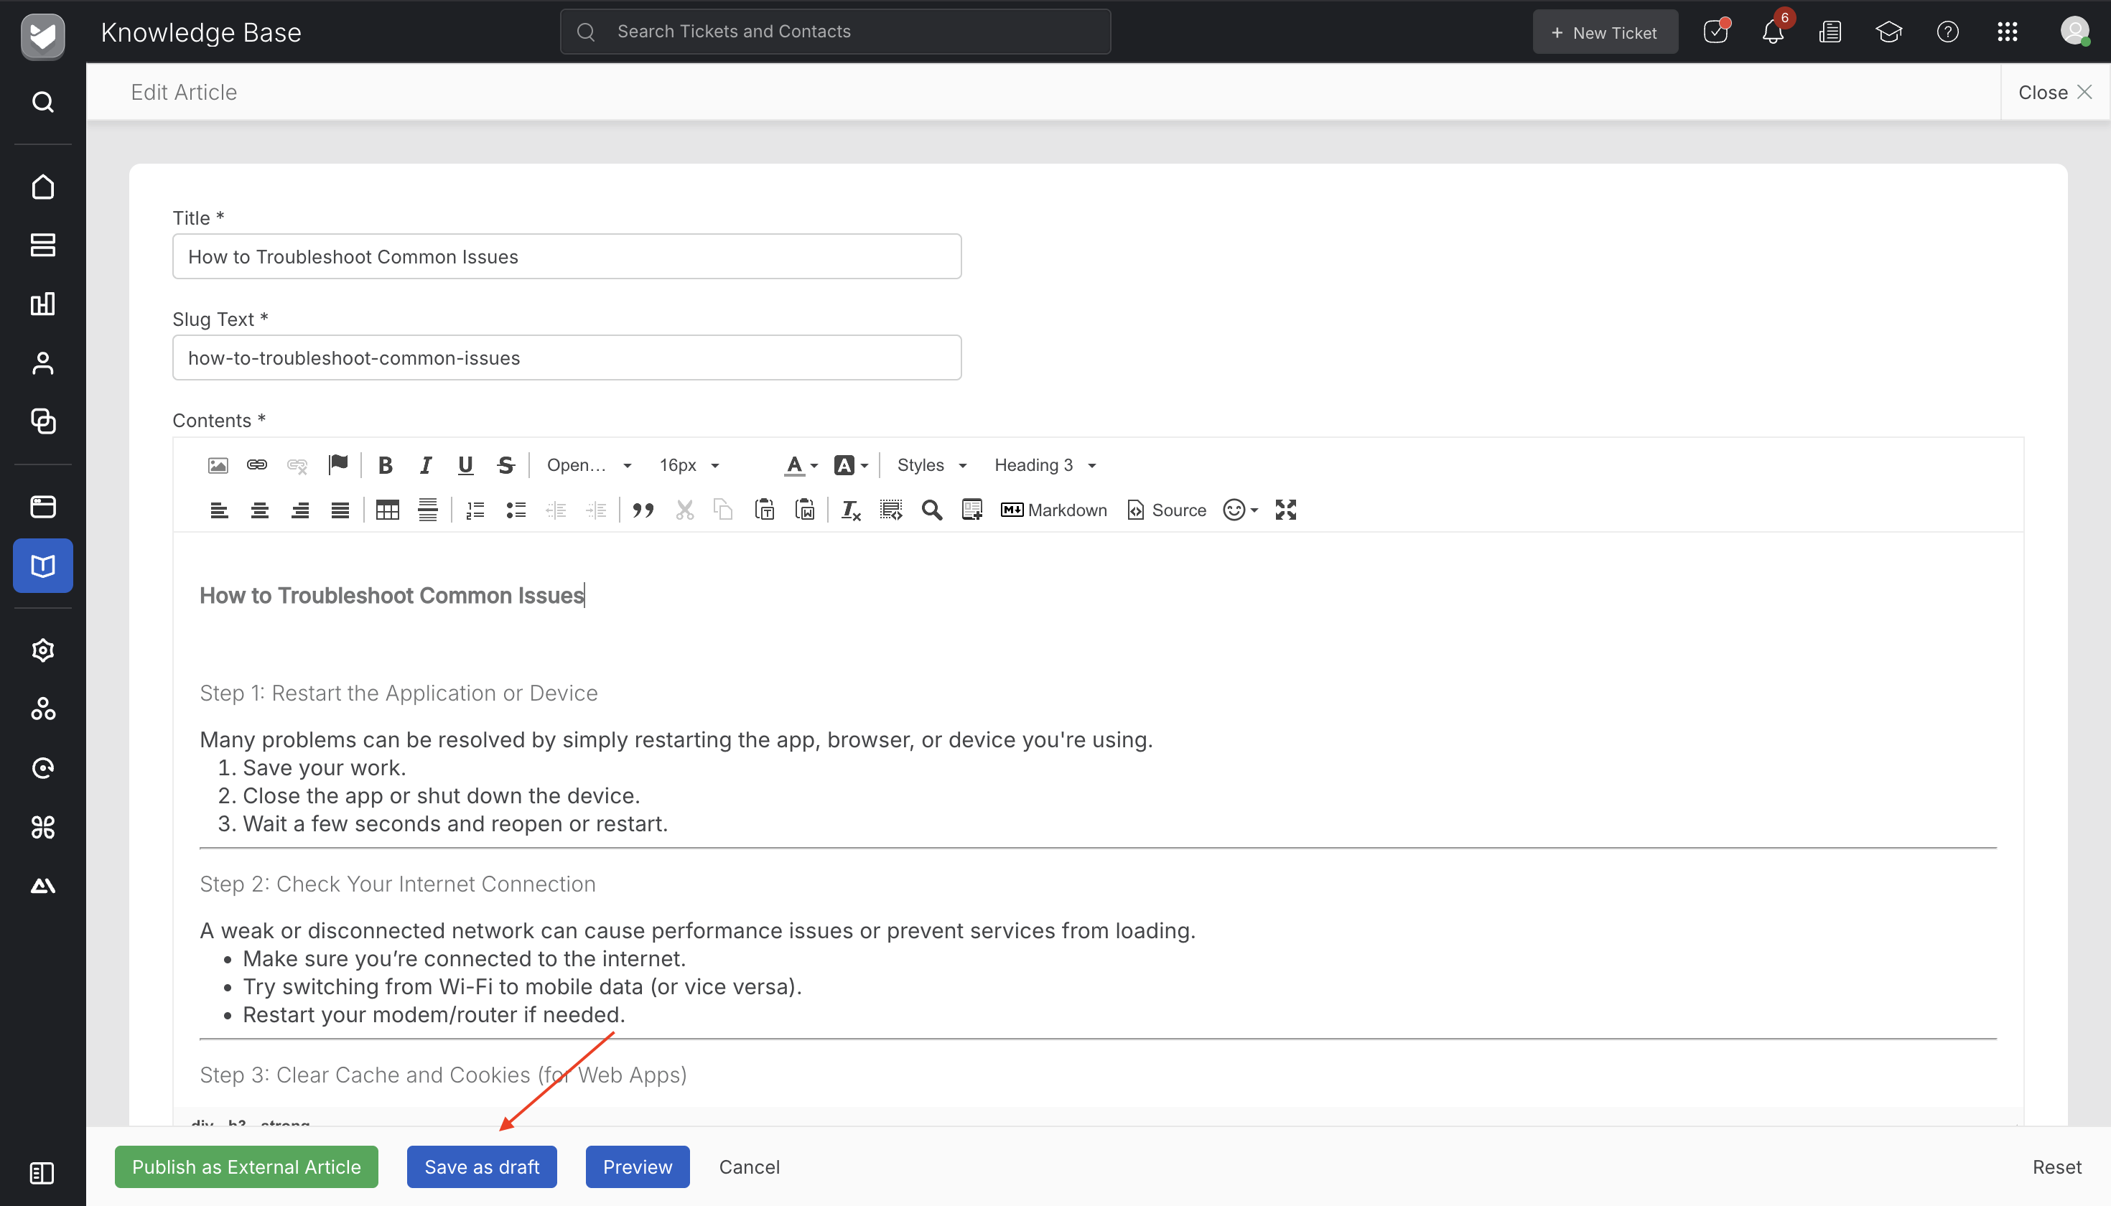Toggle bold formatting
This screenshot has width=2111, height=1206.
pyautogui.click(x=386, y=465)
